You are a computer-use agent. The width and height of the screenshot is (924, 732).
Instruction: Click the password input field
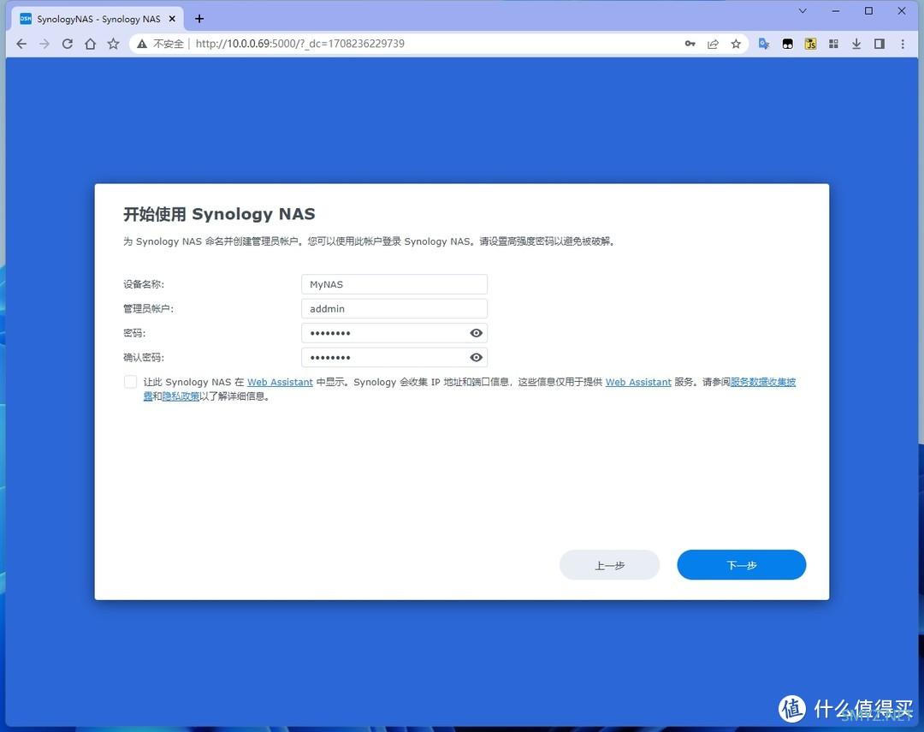pos(394,333)
